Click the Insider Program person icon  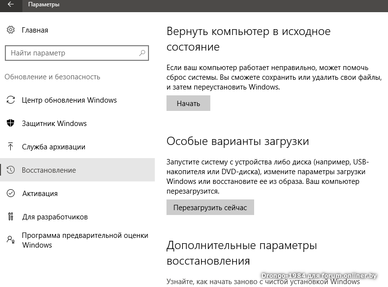(x=11, y=239)
